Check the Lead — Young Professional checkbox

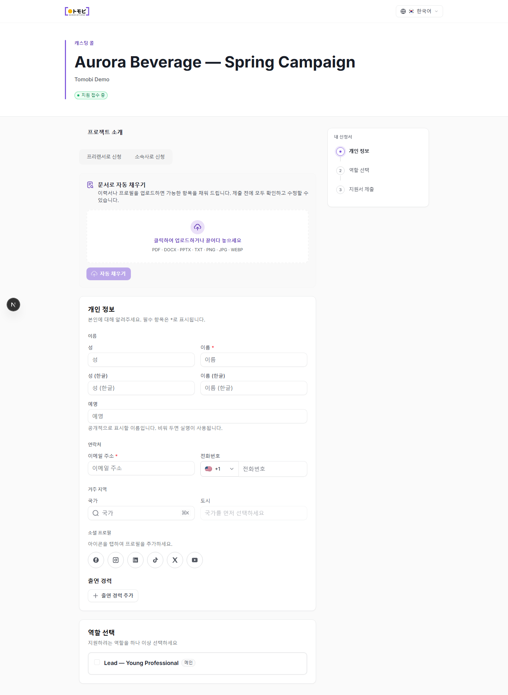97,662
